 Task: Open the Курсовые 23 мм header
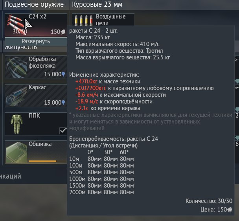point(97,4)
